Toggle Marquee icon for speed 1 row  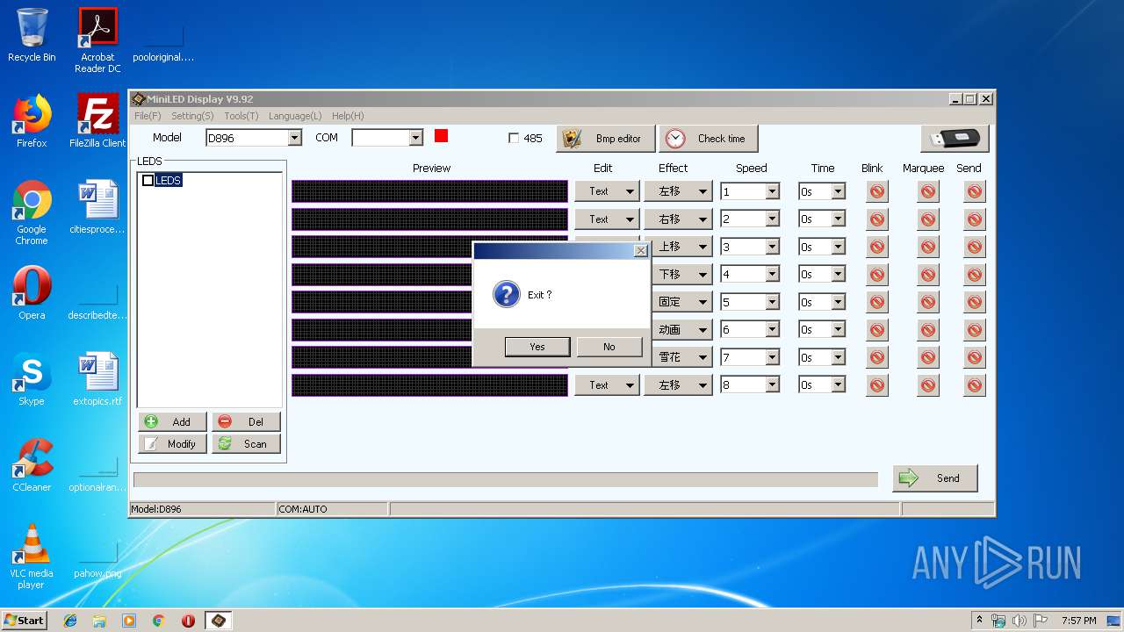pyautogui.click(x=928, y=191)
